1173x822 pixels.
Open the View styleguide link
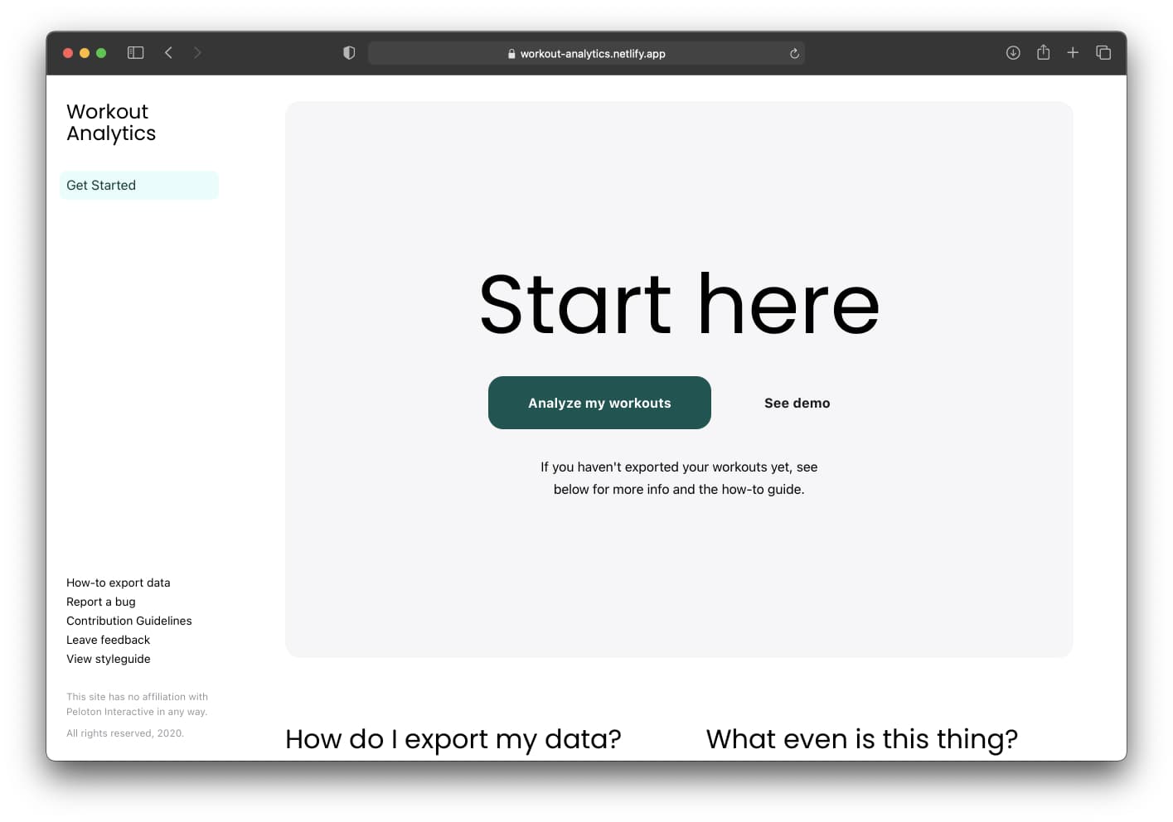(x=109, y=659)
